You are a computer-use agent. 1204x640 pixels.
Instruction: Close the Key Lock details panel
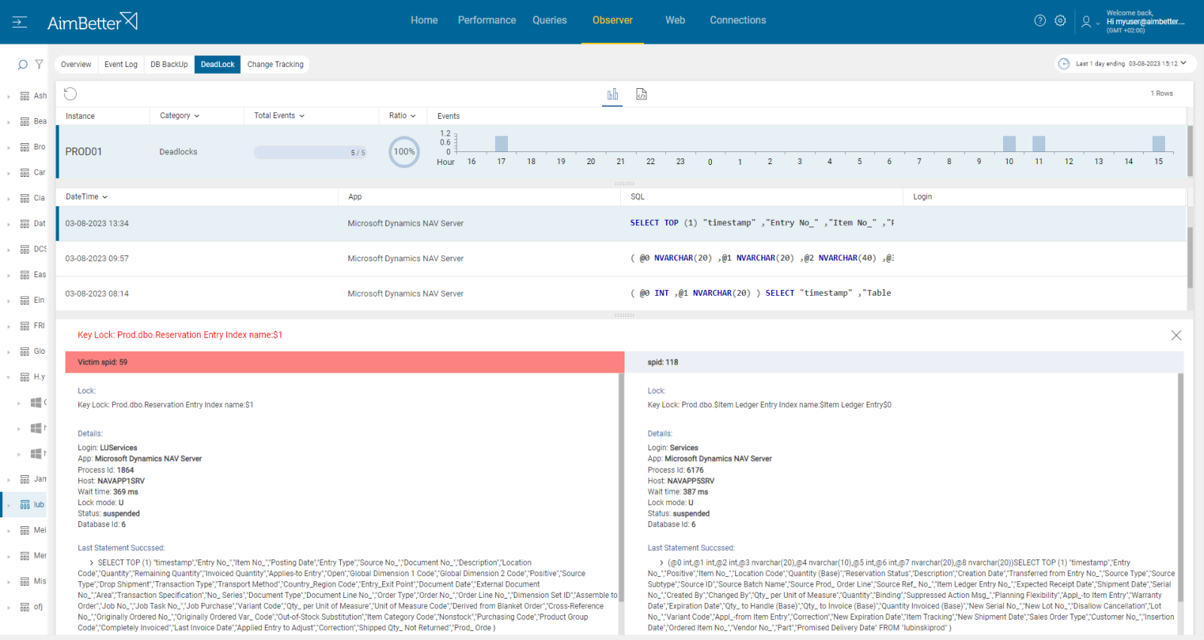[x=1176, y=335]
